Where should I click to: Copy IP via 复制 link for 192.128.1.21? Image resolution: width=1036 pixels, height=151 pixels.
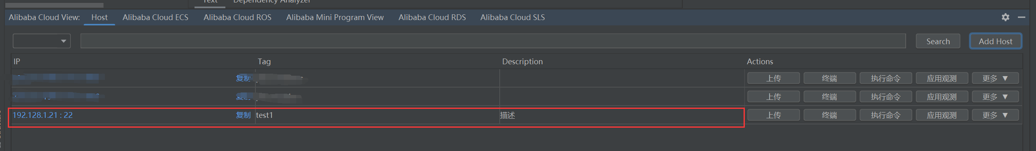[x=243, y=115]
